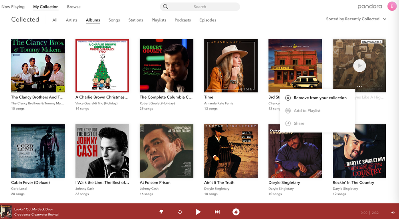Viewport: 399px width, 219px height.
Task: Play the unavailable album overlay button
Action: click(x=359, y=66)
